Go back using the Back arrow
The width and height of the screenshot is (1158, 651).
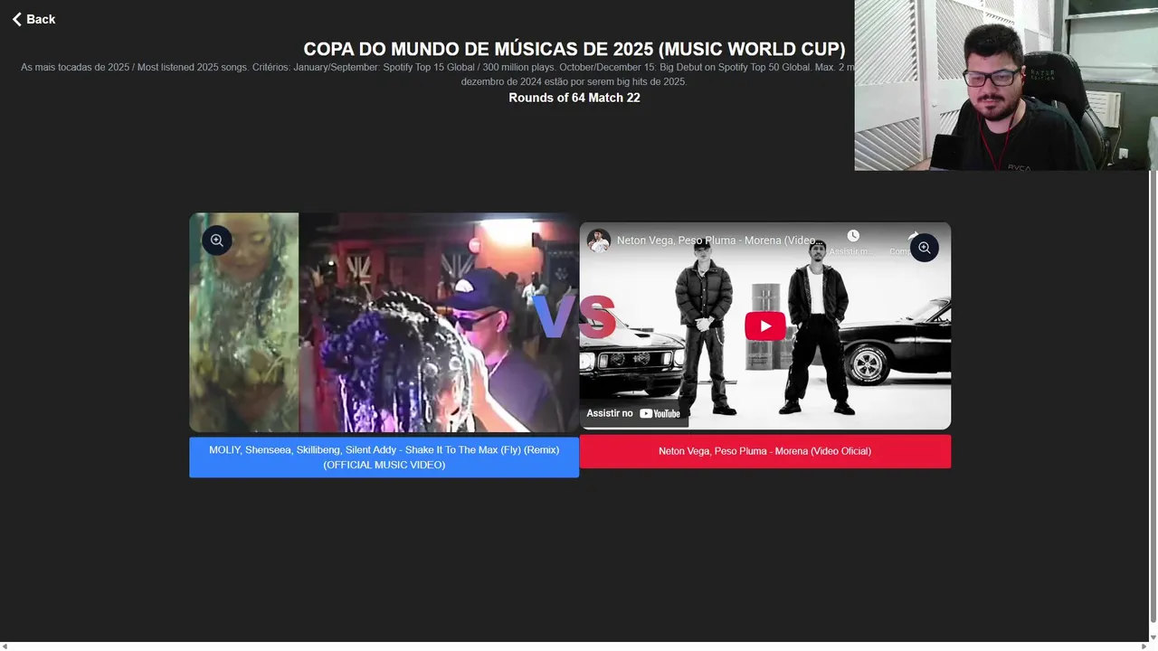point(33,19)
